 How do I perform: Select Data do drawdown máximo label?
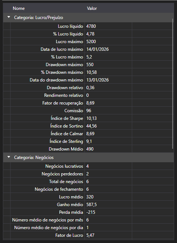point(56,80)
